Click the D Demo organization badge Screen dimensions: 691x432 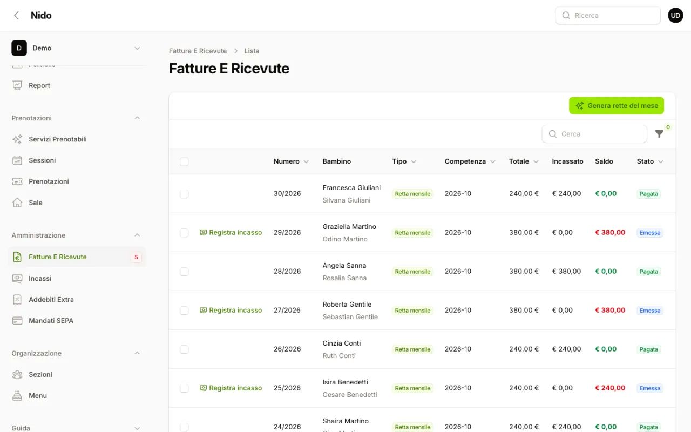click(x=19, y=48)
